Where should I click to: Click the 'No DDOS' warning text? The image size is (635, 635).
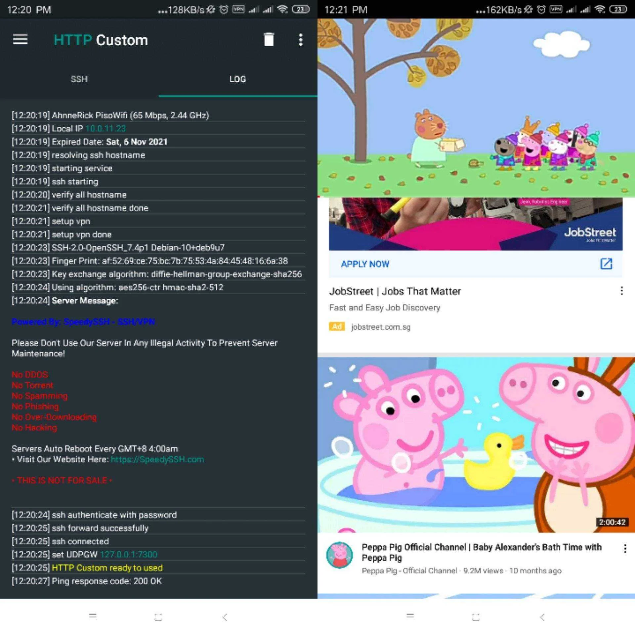[x=30, y=374]
